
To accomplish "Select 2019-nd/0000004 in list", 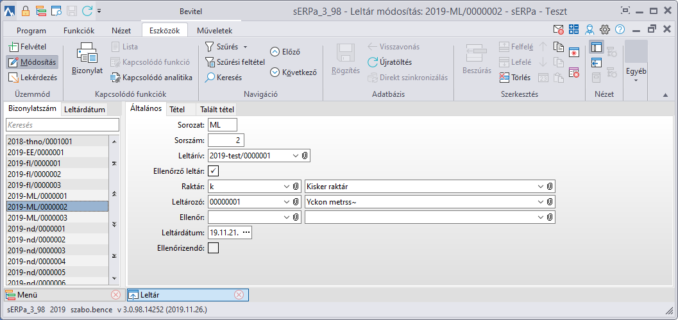I will [58, 261].
